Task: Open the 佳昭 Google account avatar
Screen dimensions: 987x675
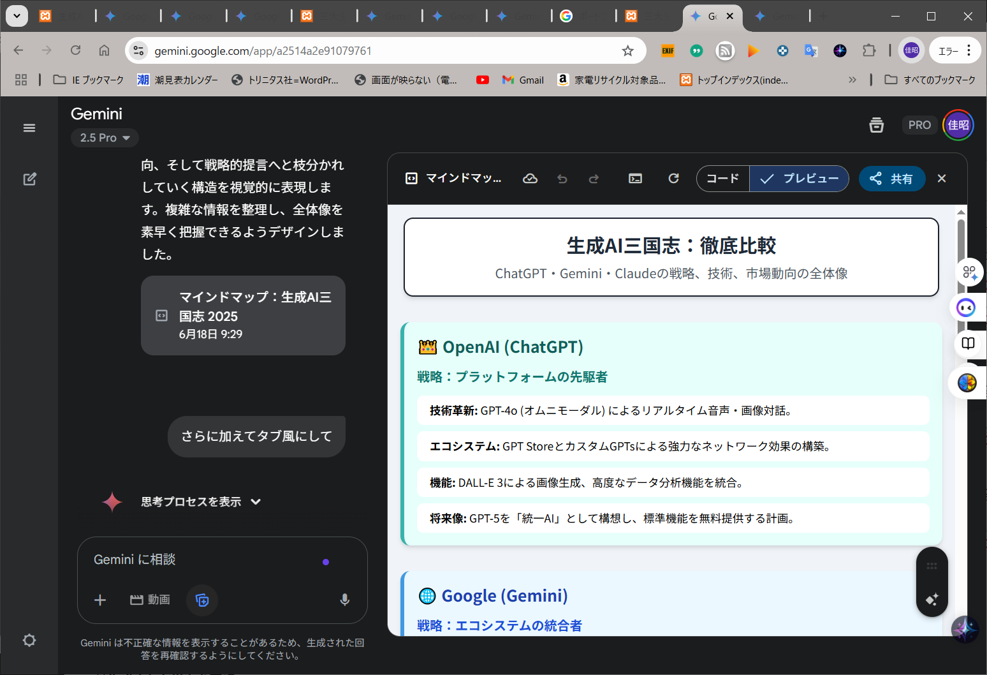Action: click(x=958, y=125)
